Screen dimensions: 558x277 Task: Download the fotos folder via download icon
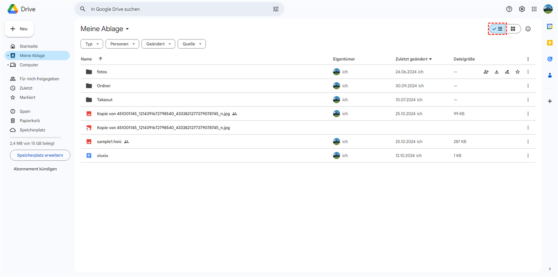coord(497,72)
